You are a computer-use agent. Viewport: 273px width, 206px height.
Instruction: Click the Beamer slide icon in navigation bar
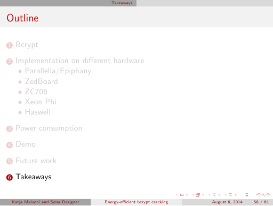point(182,195)
